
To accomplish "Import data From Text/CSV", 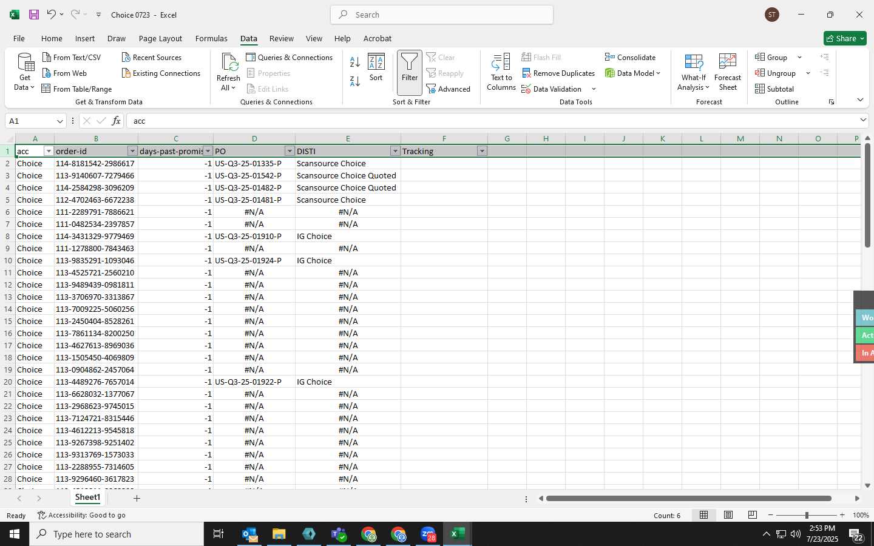I will click(x=72, y=57).
